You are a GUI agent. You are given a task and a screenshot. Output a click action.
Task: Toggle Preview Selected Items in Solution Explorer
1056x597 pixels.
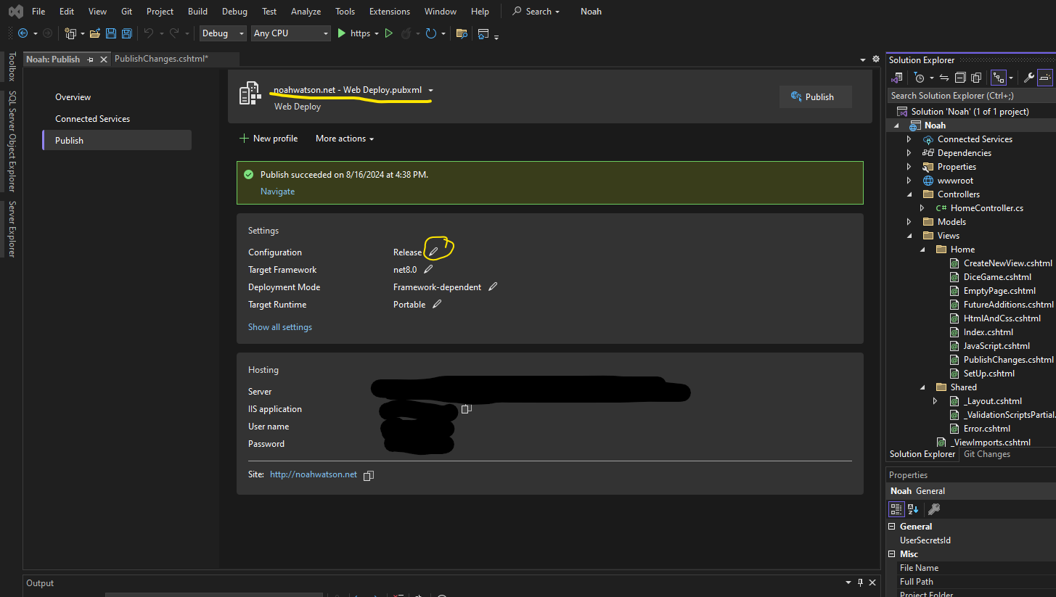1045,78
